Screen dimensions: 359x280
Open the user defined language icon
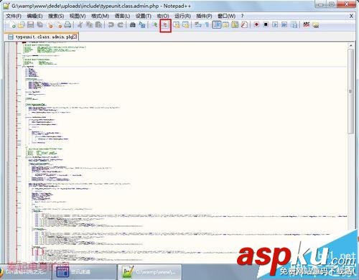[225, 24]
